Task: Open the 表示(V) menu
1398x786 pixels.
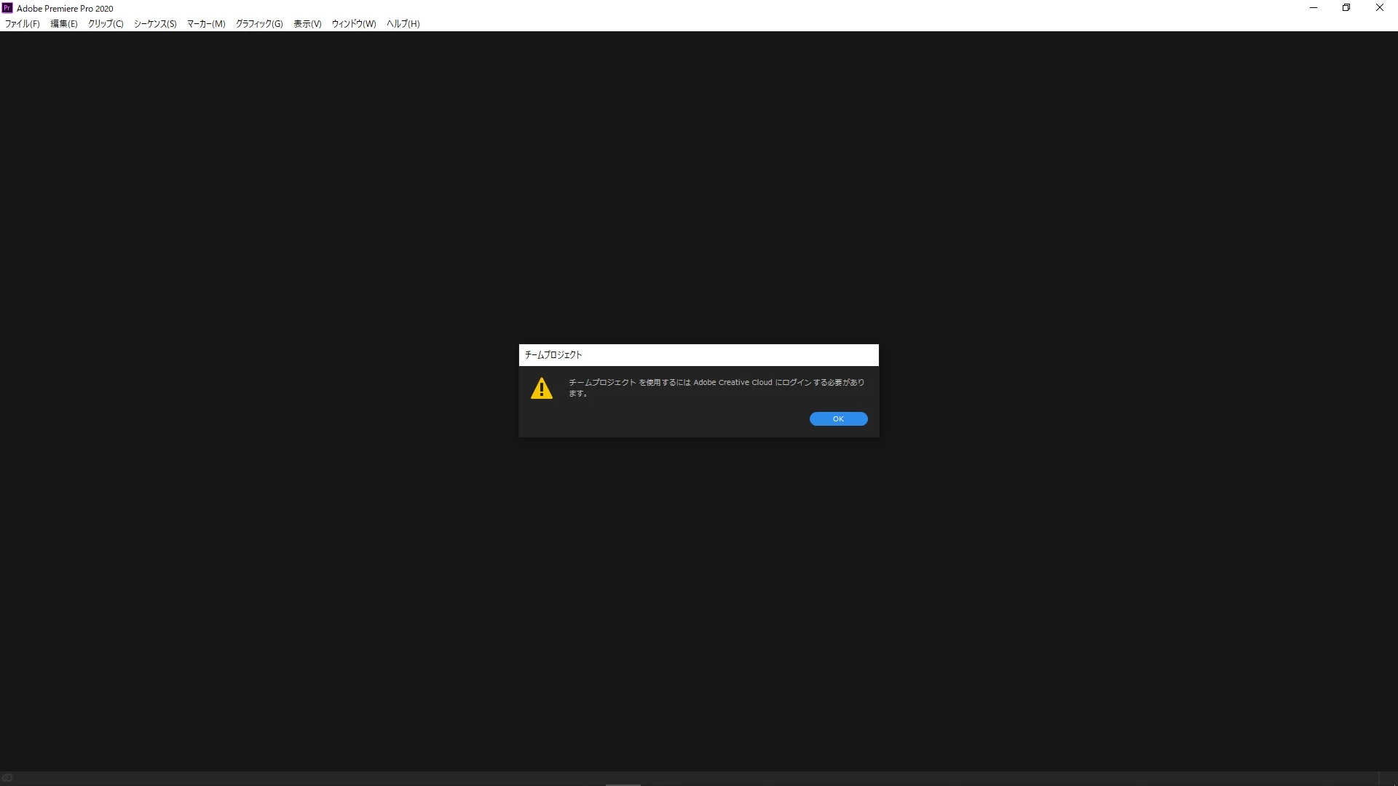Action: coord(307,24)
